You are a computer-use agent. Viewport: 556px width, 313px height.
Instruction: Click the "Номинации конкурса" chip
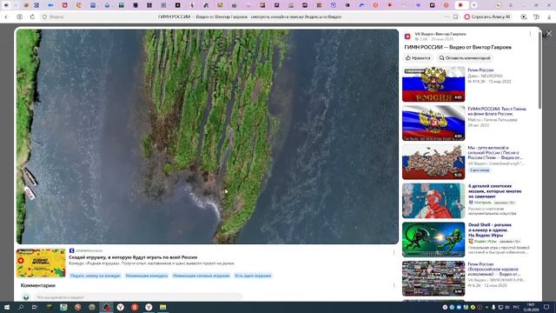point(147,276)
